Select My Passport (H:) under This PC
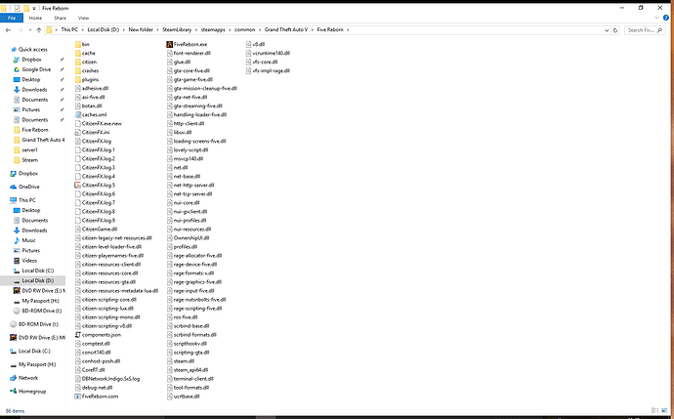674x419 pixels. [x=36, y=301]
